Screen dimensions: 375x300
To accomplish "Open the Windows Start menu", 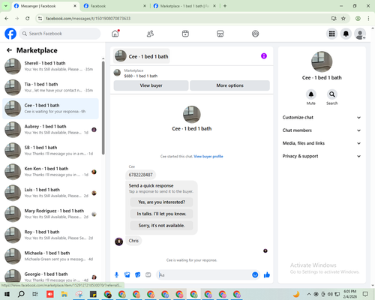I will (7, 294).
